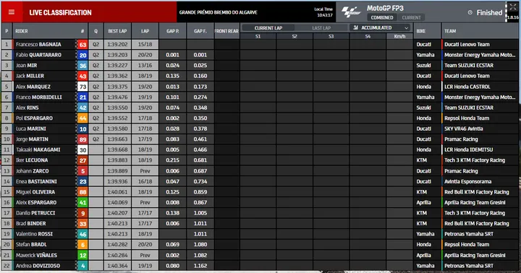The width and height of the screenshot is (521, 273).
Task: Select rider Joan MIR
Action: click(26, 66)
